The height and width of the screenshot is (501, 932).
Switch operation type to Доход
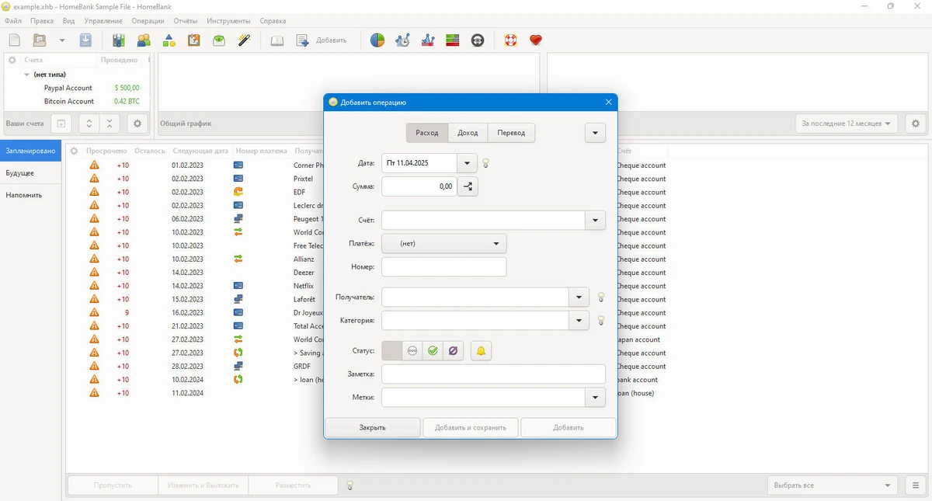click(x=468, y=133)
